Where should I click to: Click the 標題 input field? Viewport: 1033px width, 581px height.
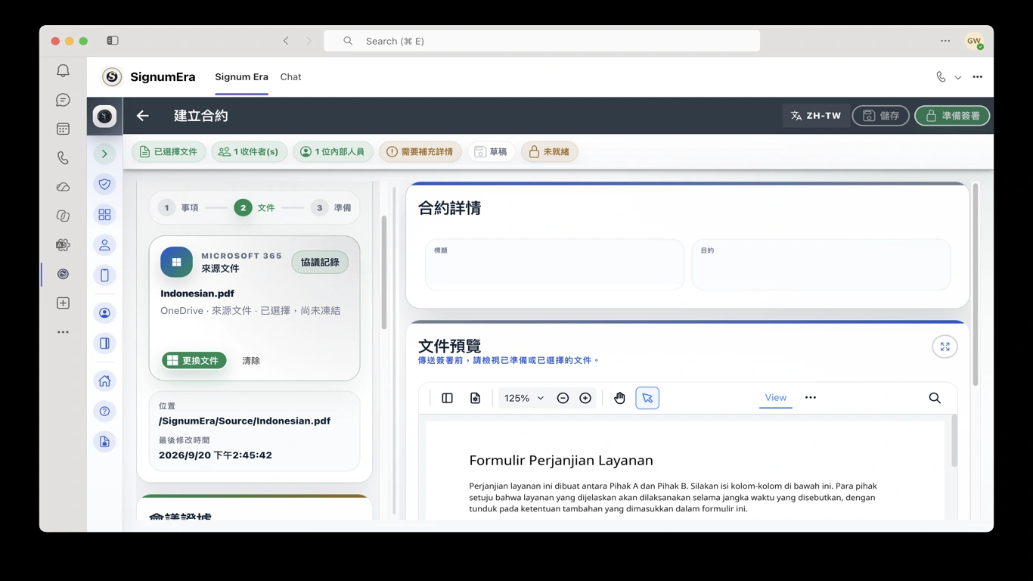(x=554, y=265)
